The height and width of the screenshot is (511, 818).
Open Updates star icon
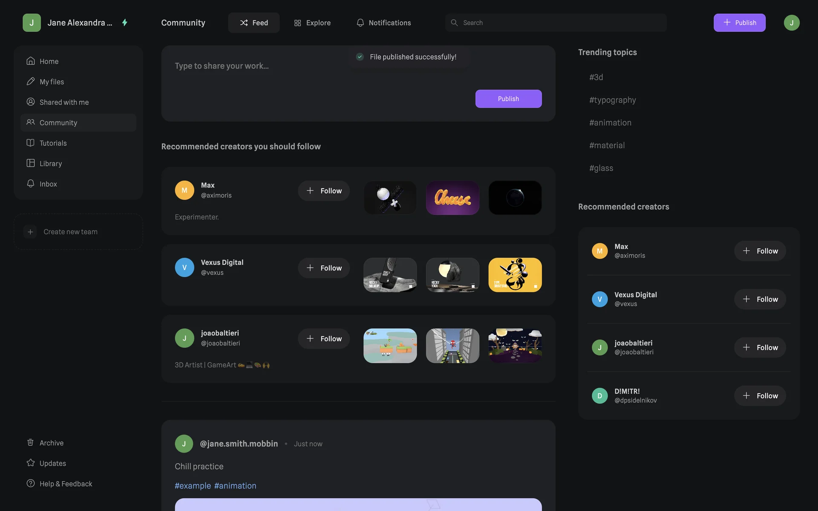30,463
